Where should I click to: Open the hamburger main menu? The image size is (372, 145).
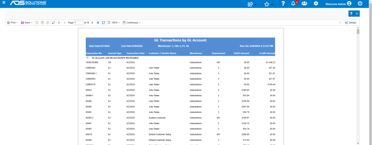(x=4, y=3)
